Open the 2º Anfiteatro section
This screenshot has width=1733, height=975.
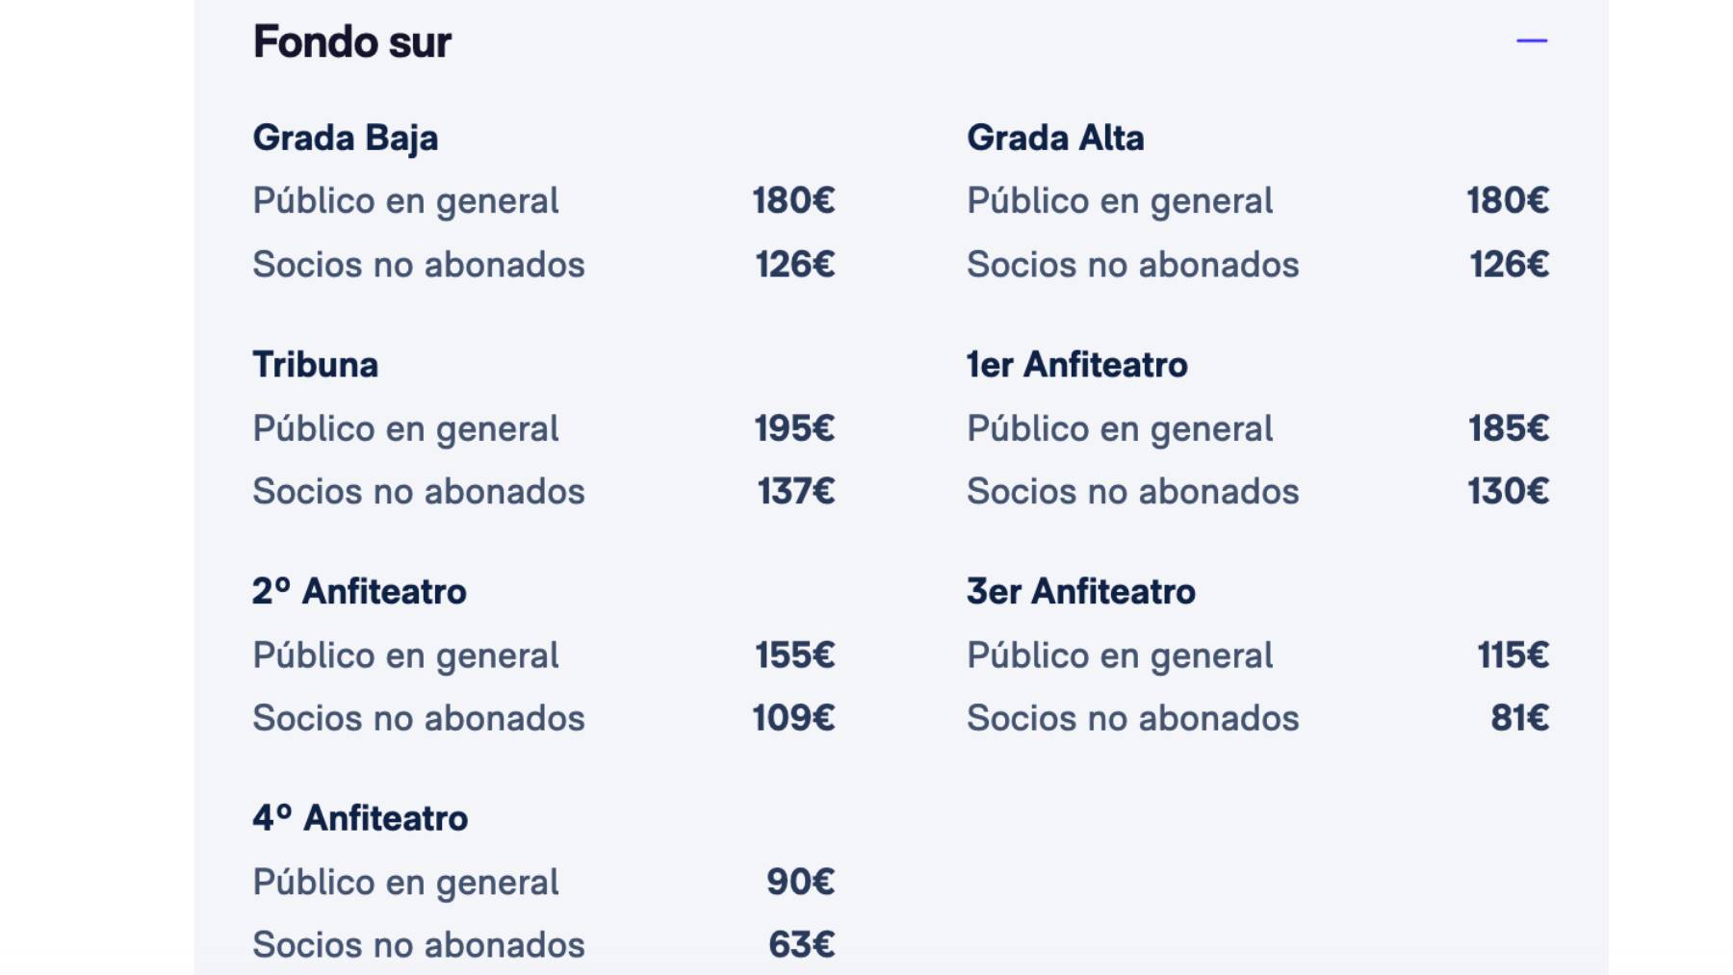[358, 590]
